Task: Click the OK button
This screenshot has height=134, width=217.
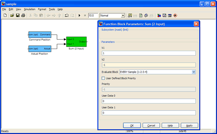Action: 132,126
